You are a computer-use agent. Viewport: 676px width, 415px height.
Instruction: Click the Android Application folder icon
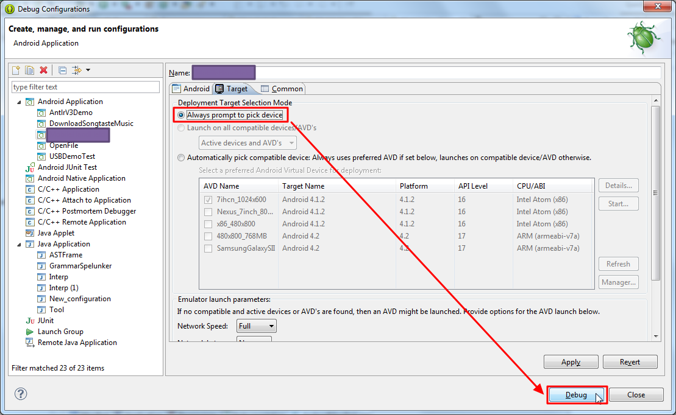(30, 102)
